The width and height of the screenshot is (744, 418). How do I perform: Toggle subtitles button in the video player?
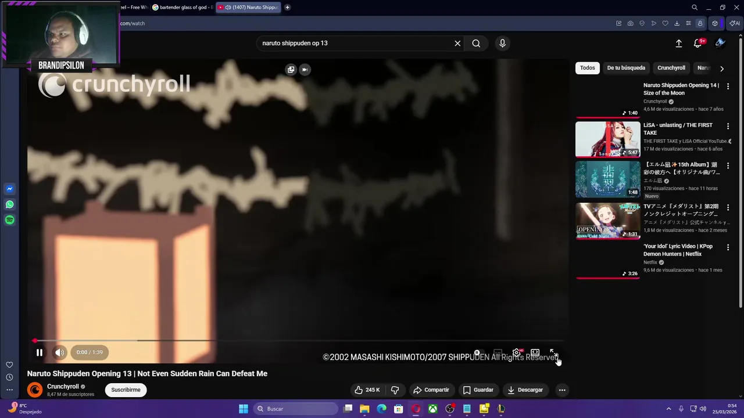point(498,352)
